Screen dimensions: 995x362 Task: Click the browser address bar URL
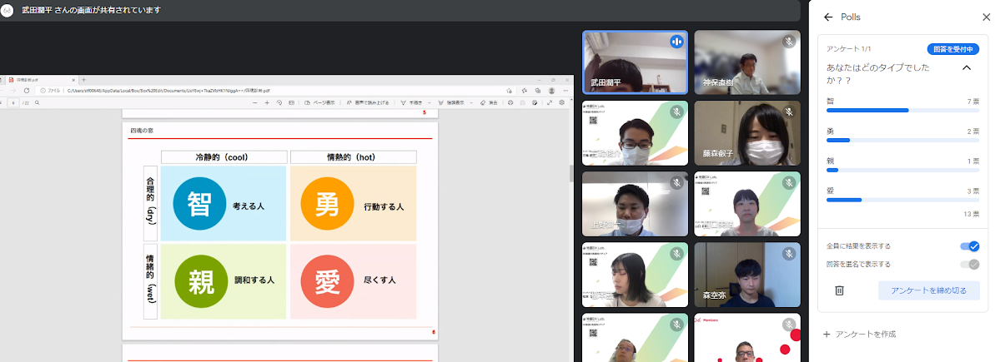[x=168, y=91]
